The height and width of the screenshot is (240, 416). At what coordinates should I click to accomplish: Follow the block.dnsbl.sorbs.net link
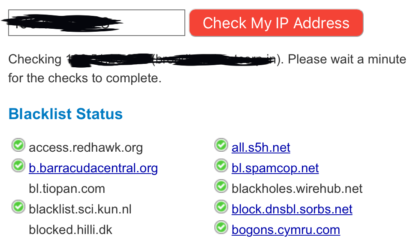(292, 209)
